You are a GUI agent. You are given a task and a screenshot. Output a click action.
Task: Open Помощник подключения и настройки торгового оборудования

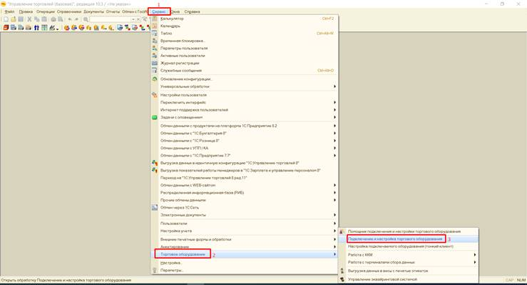tap(409, 231)
